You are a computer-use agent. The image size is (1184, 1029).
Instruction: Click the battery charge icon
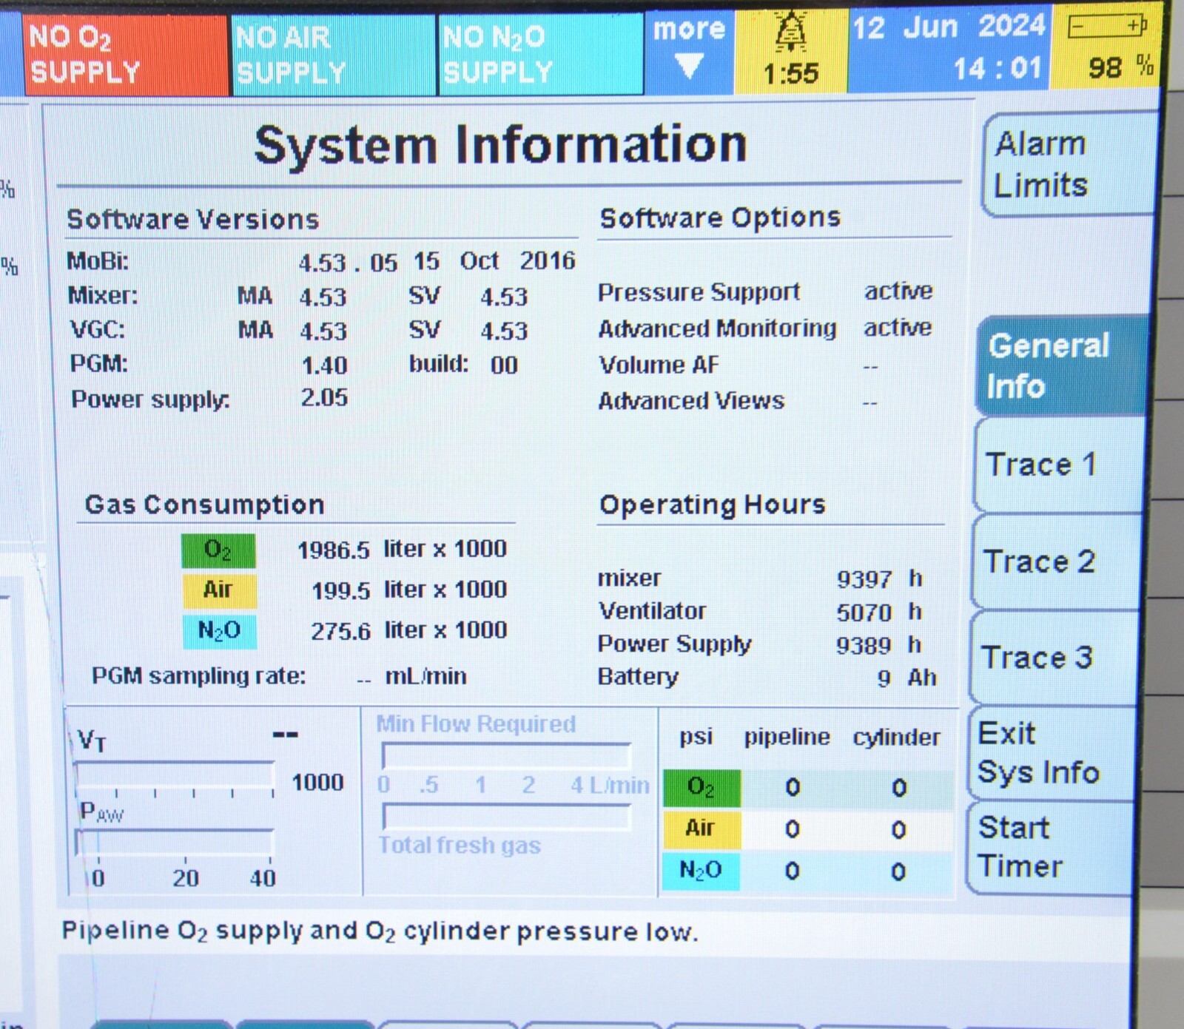[1107, 27]
